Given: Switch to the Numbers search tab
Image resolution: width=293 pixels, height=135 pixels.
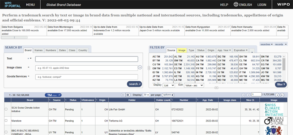Looking at the screenshot, I should click(x=51, y=50).
